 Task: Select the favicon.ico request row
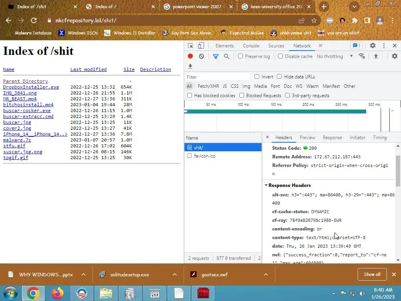[x=223, y=156]
